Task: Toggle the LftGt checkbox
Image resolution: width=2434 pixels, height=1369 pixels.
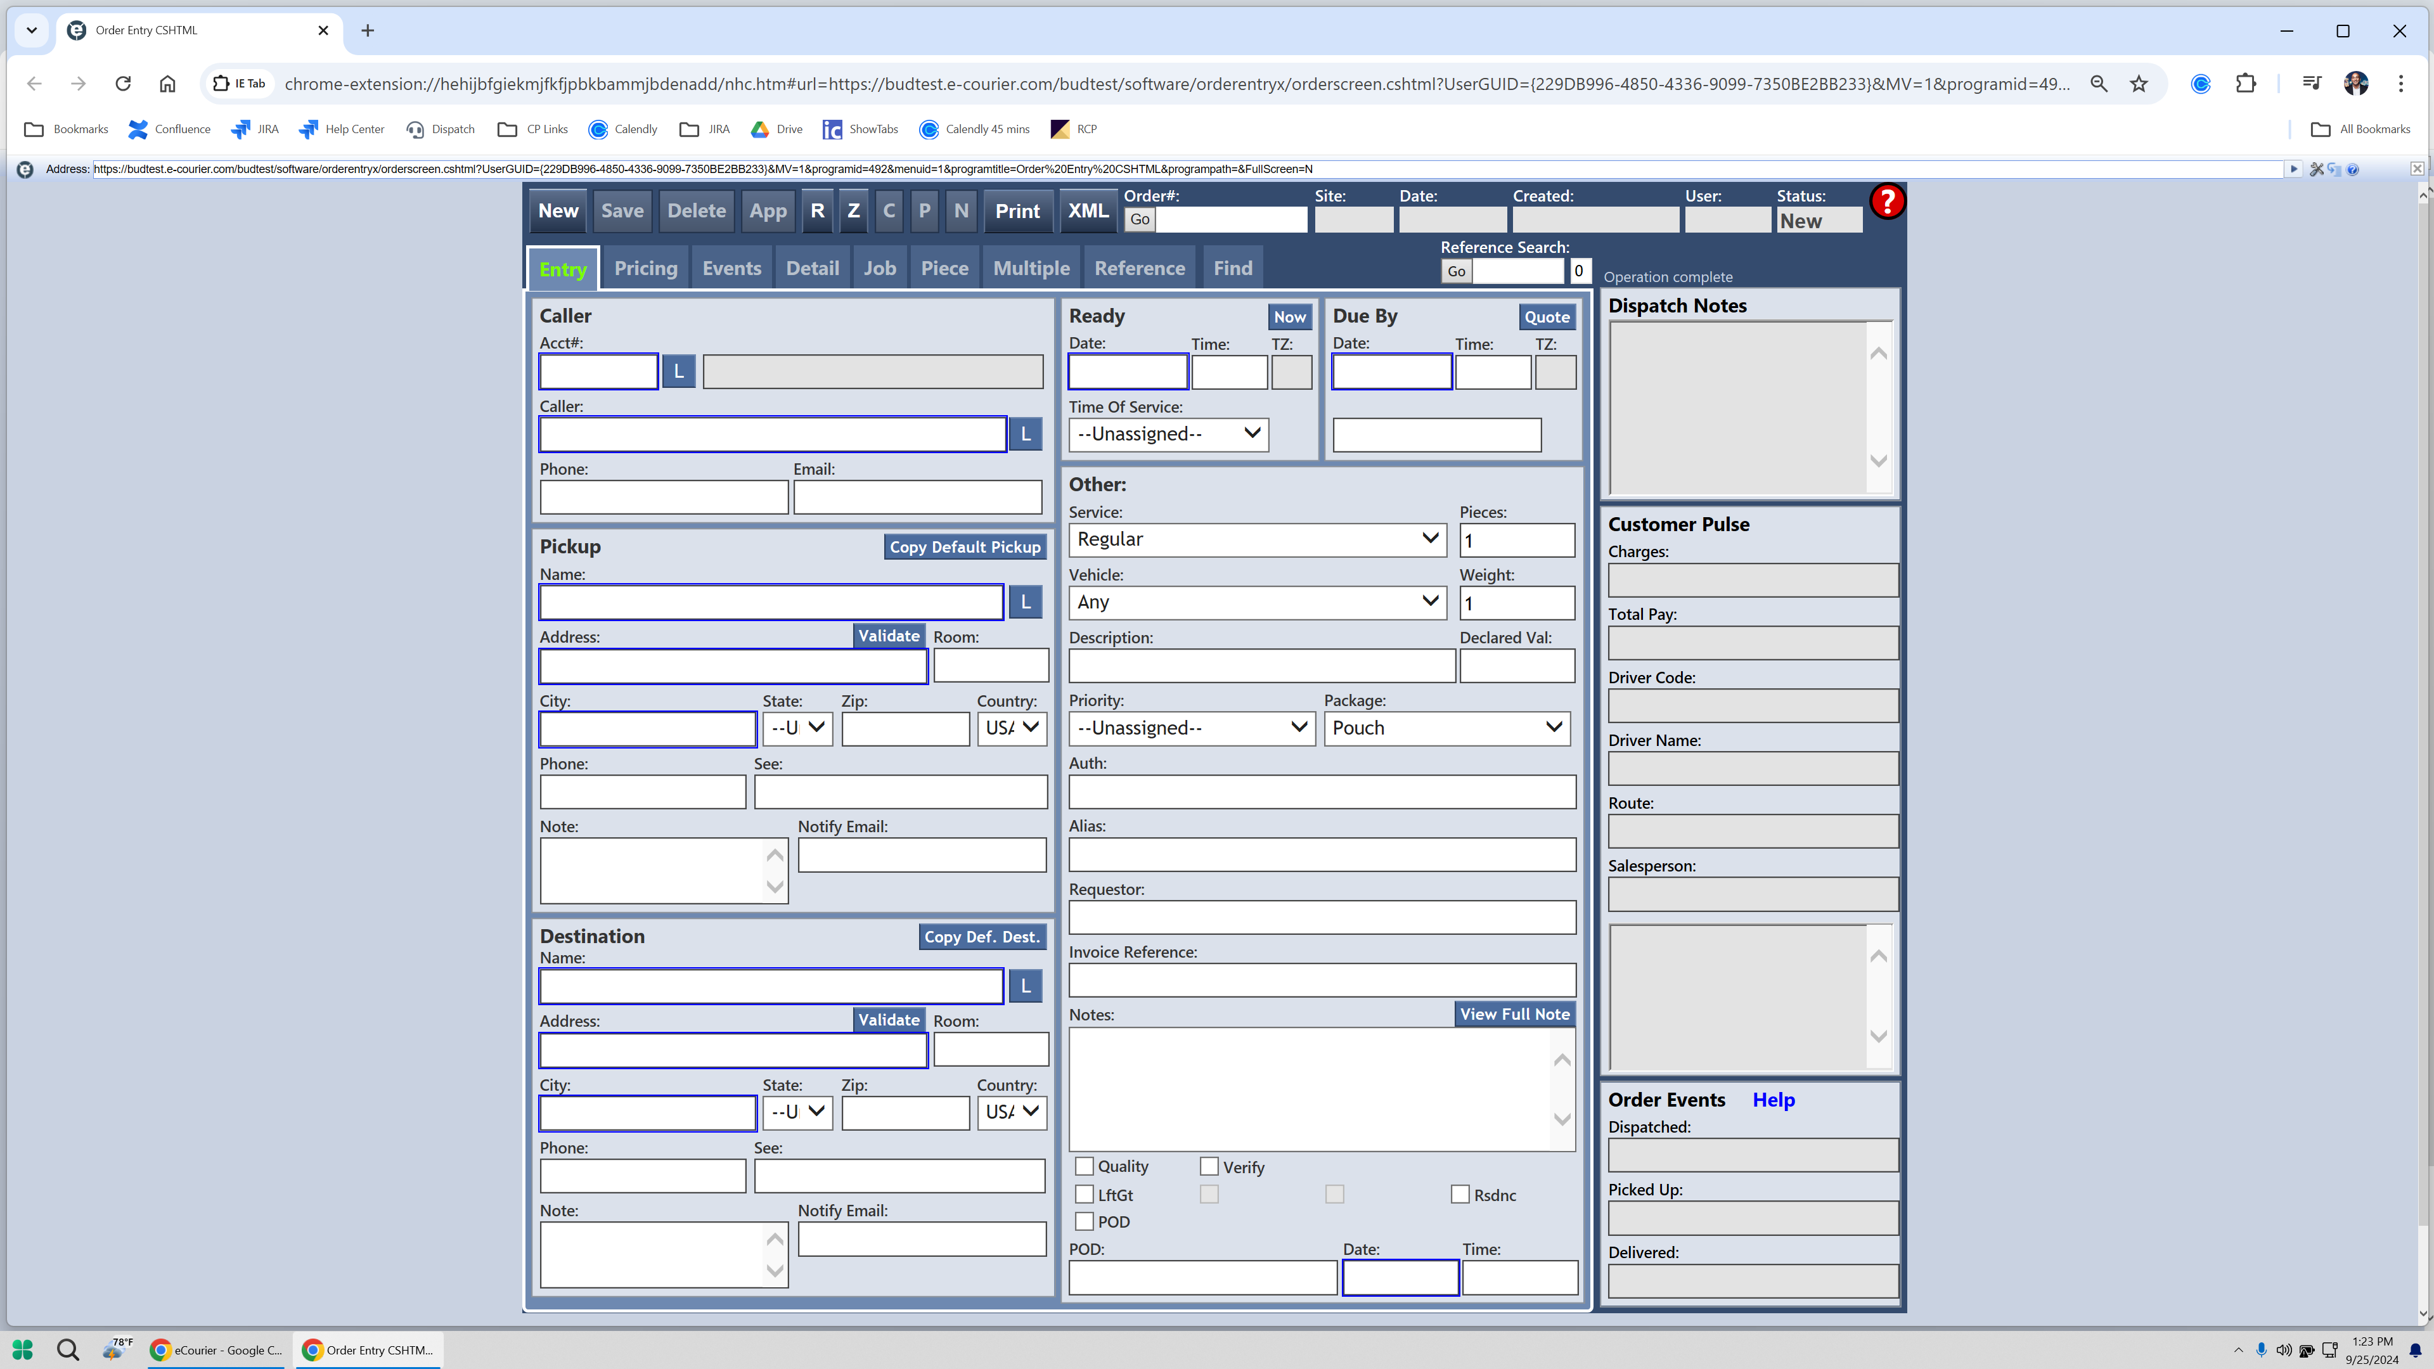Action: [x=1085, y=1195]
